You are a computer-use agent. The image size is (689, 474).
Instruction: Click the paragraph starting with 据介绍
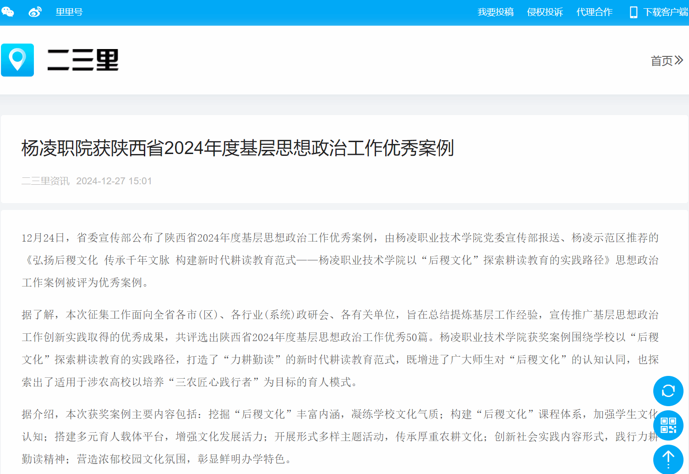point(339,436)
